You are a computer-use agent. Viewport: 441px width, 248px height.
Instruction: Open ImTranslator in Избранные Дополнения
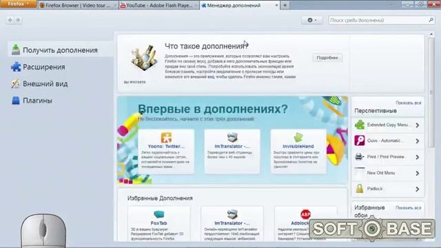click(x=232, y=223)
